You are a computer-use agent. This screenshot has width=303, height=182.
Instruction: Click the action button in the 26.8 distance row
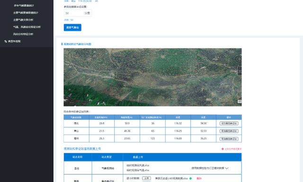pos(229,123)
